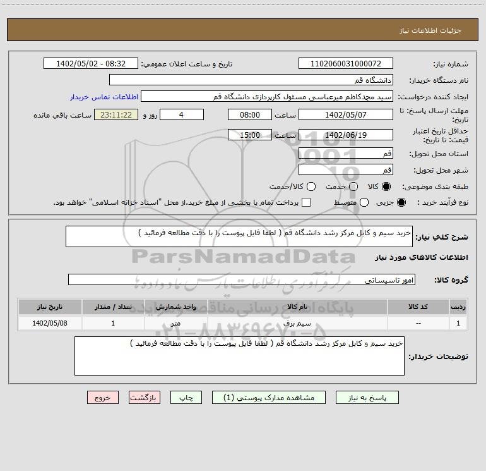Image resolution: width=486 pixels, height=471 pixels.
Task: Click the گروه کالا field امور تاسیساتی
Action: pos(242,279)
